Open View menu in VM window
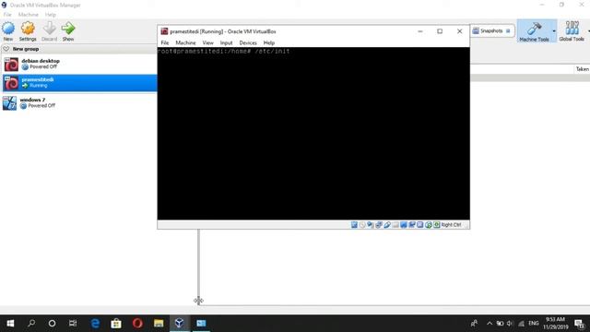590x332 pixels. [207, 43]
